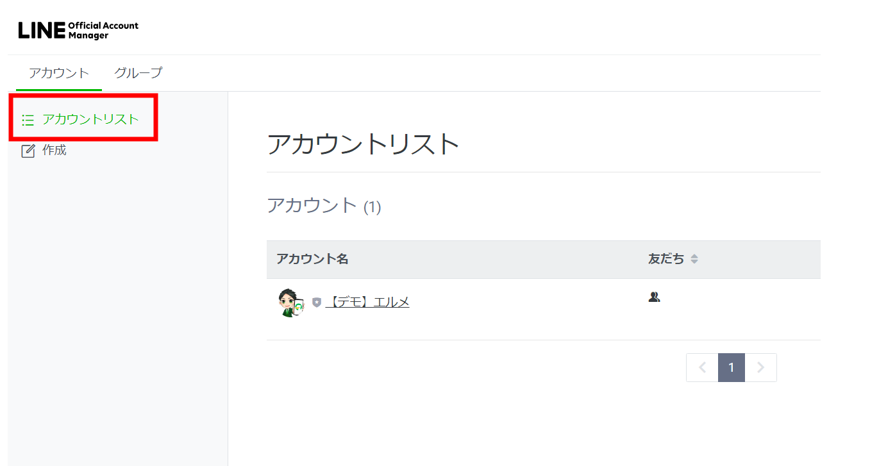Select page 1 in the pagination
The height and width of the screenshot is (466, 879).
(x=732, y=367)
